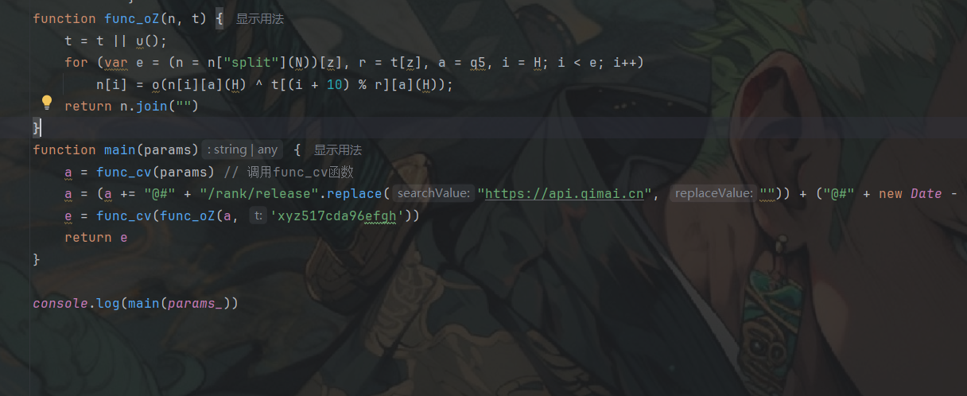Place cursor on func_oZ function name declaration
Image resolution: width=967 pixels, height=396 pixels.
coord(129,18)
